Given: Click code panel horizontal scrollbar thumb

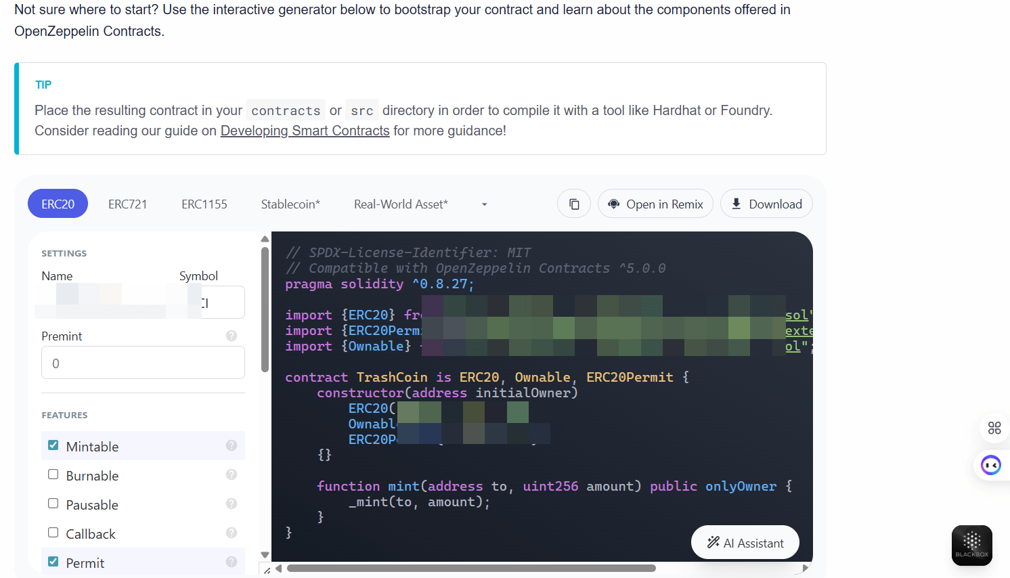Looking at the screenshot, I should pos(471,569).
